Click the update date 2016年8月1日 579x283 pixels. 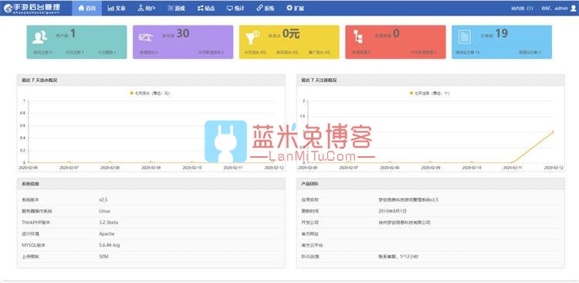392,211
